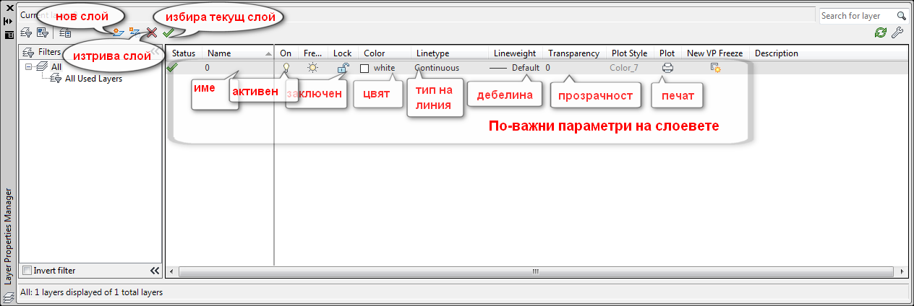Image resolution: width=914 pixels, height=306 pixels.
Task: Delete the layer with the red X icon
Action: pyautogui.click(x=152, y=32)
